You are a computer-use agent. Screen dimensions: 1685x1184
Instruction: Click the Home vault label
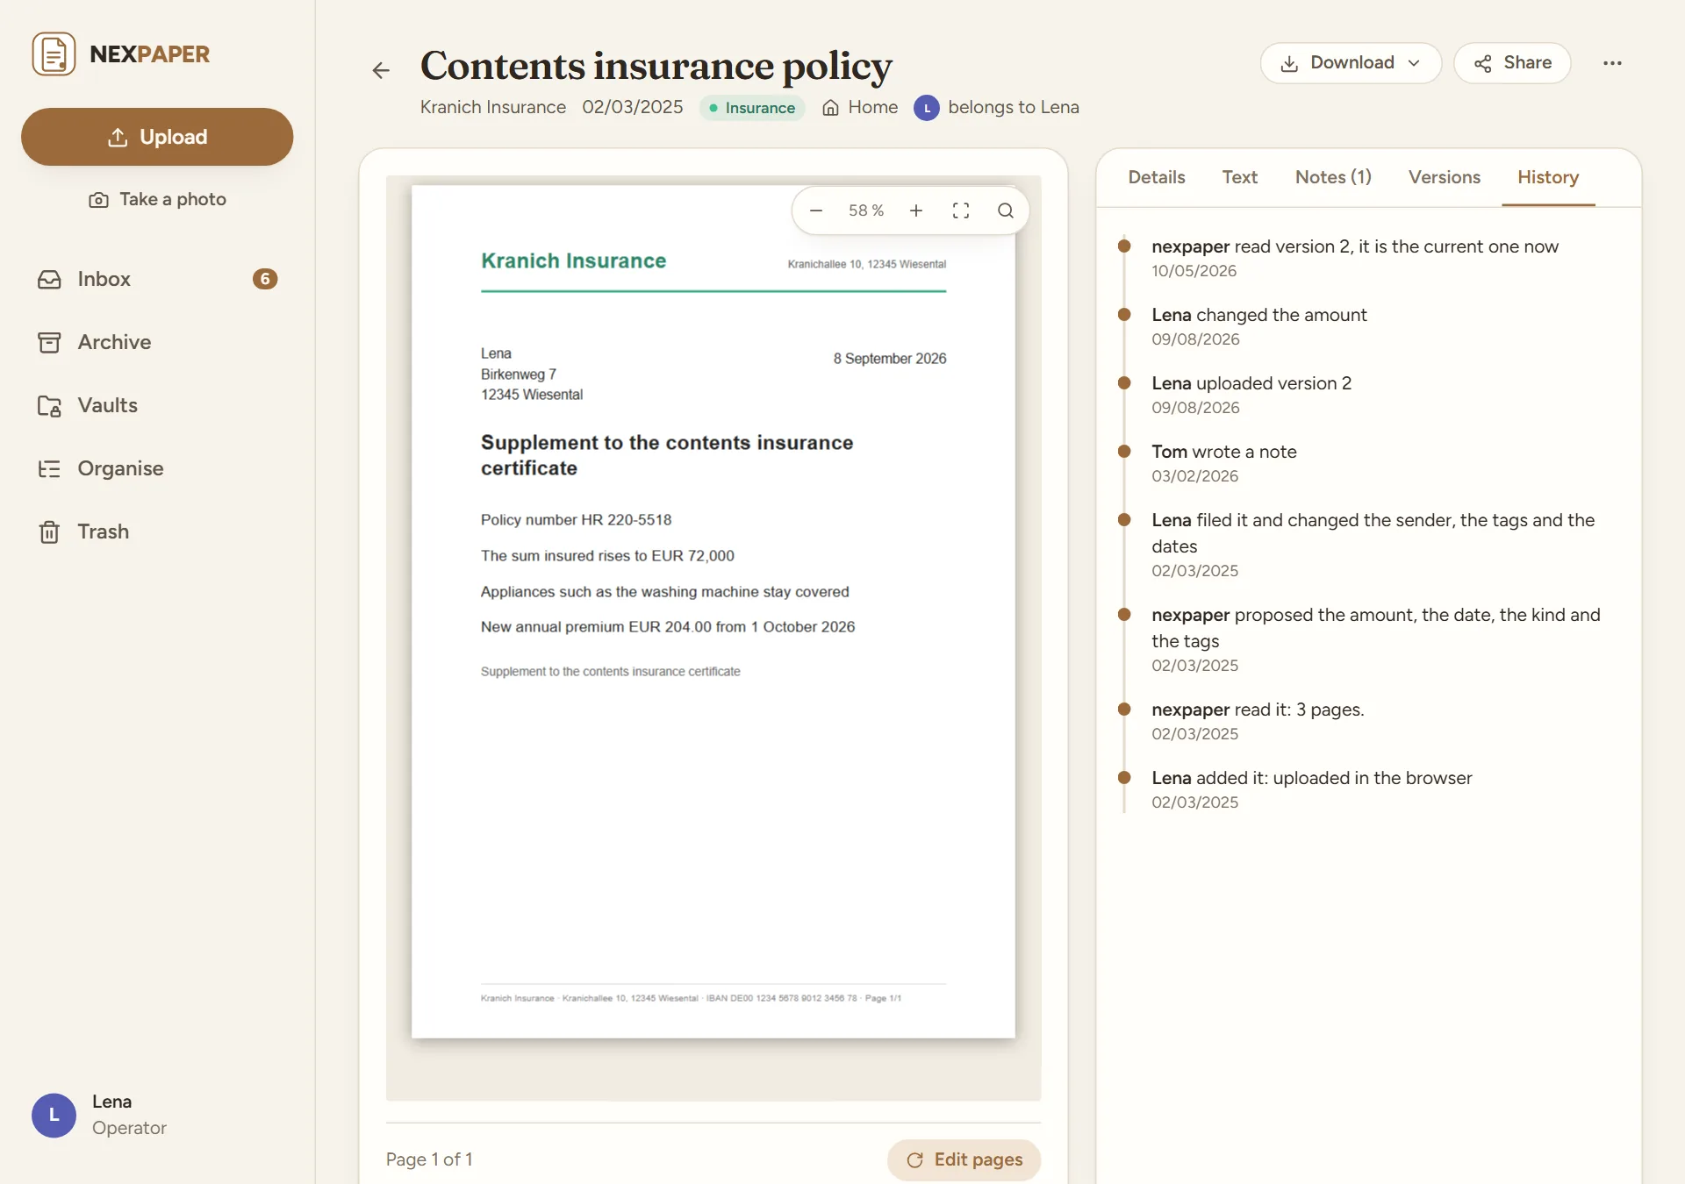[x=860, y=107]
